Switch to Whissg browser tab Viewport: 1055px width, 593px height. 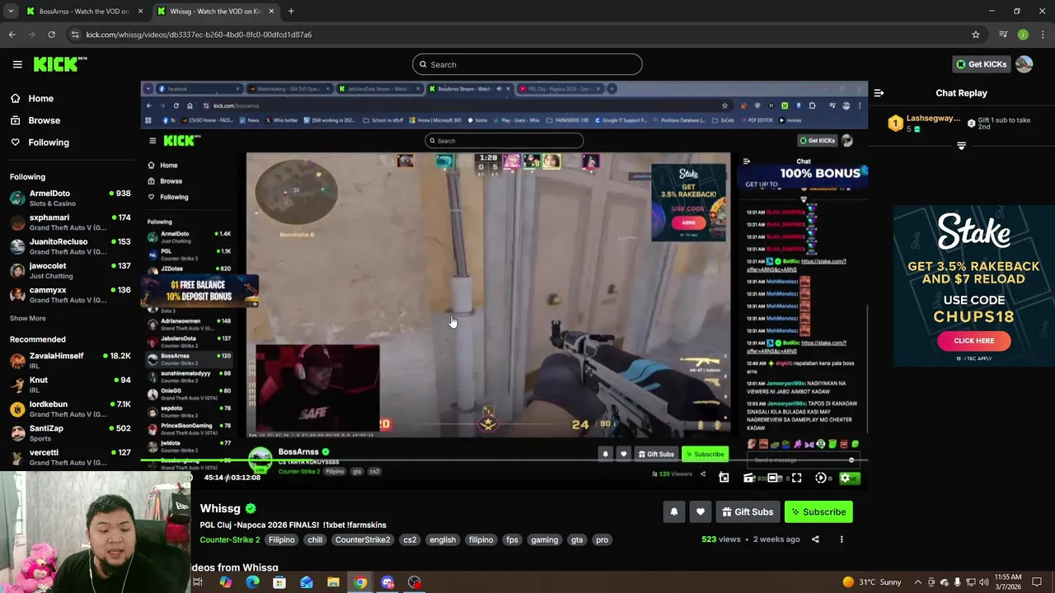[x=215, y=12]
